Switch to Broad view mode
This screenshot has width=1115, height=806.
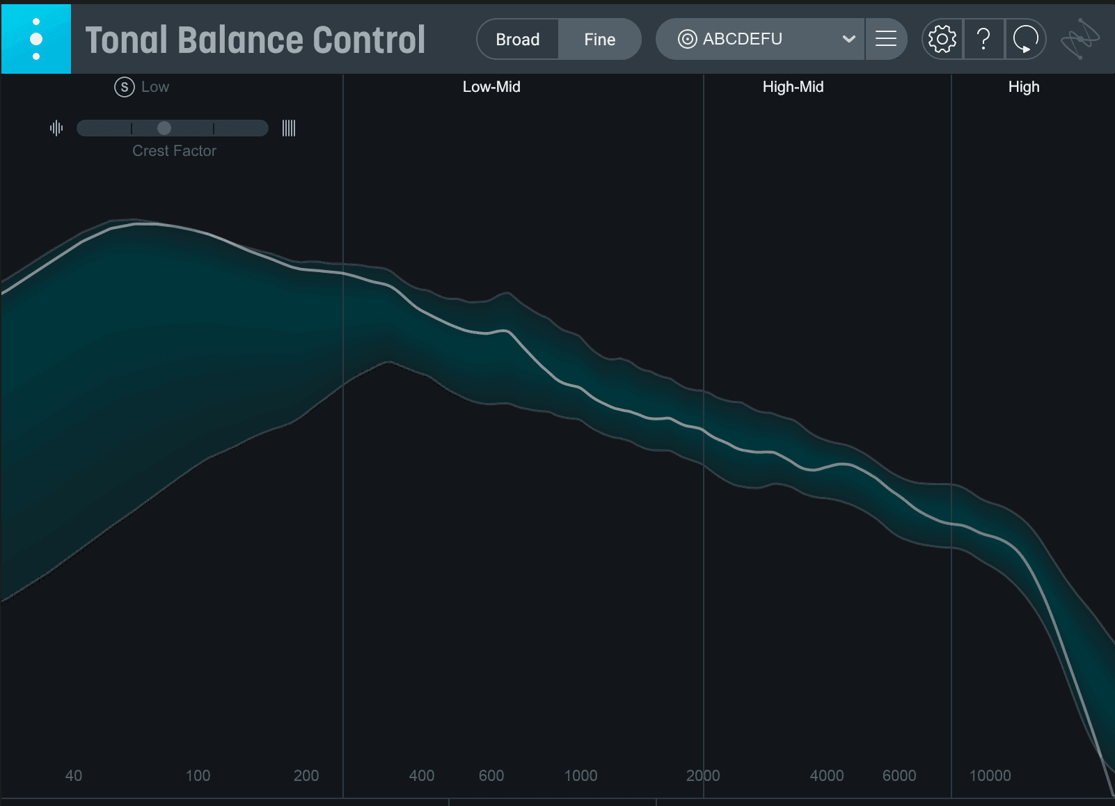[x=517, y=40]
